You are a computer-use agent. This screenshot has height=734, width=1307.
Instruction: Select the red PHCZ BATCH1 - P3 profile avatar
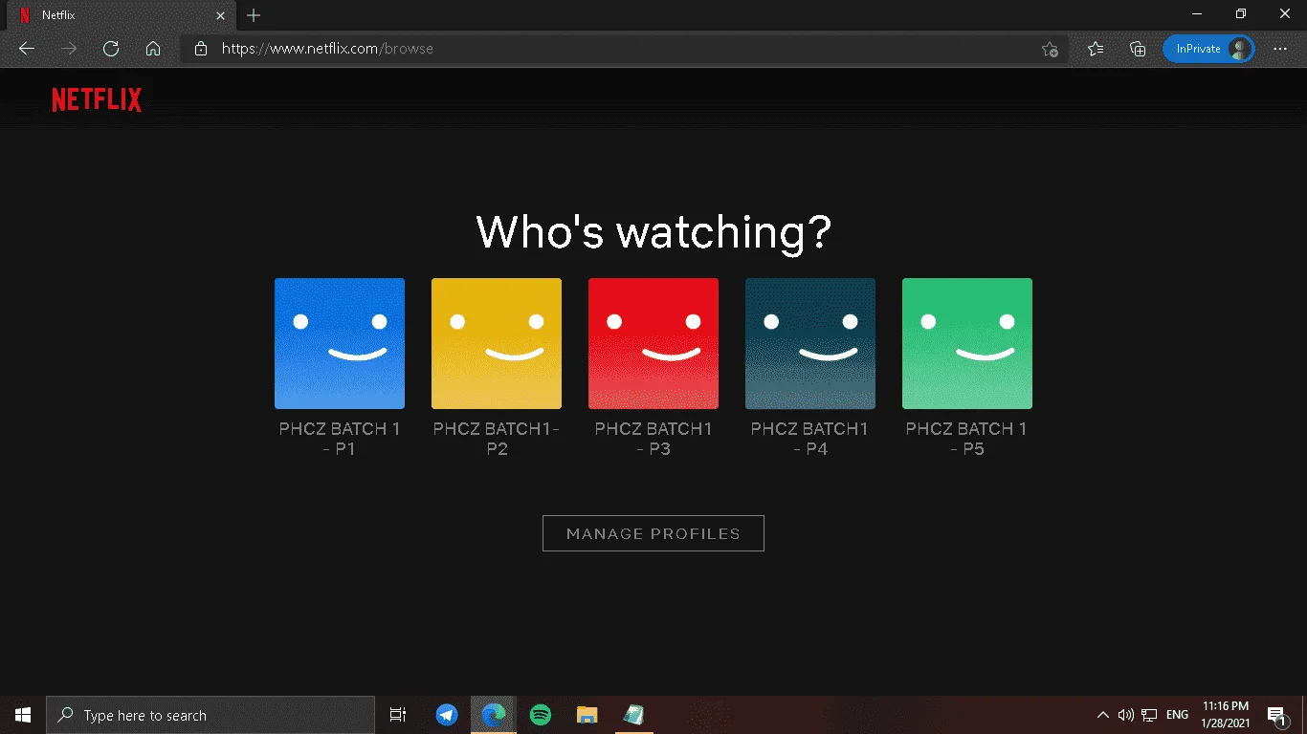click(x=653, y=343)
